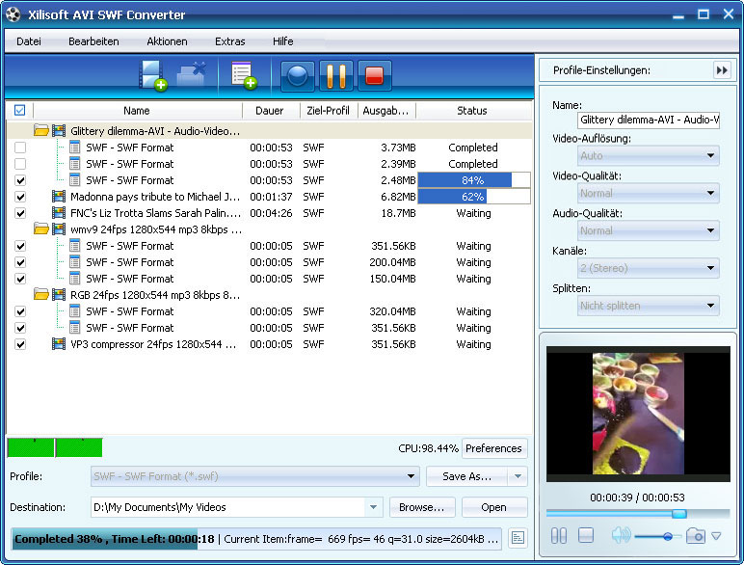This screenshot has height=565, width=744.
Task: Open the Datei menu
Action: pyautogui.click(x=29, y=41)
